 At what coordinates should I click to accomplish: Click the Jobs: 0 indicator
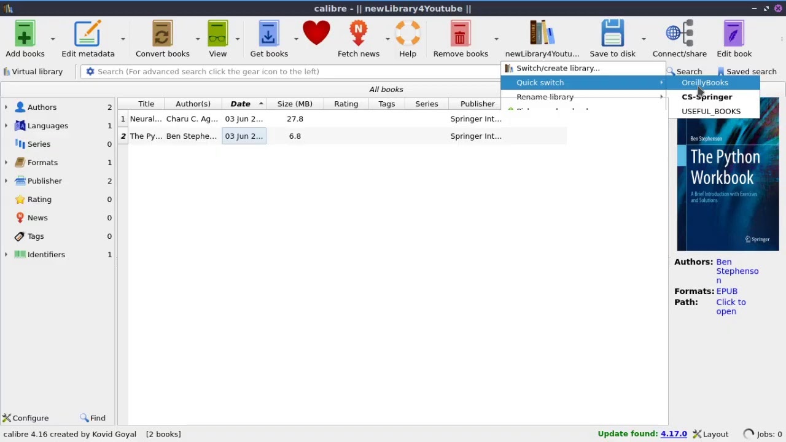tap(762, 434)
